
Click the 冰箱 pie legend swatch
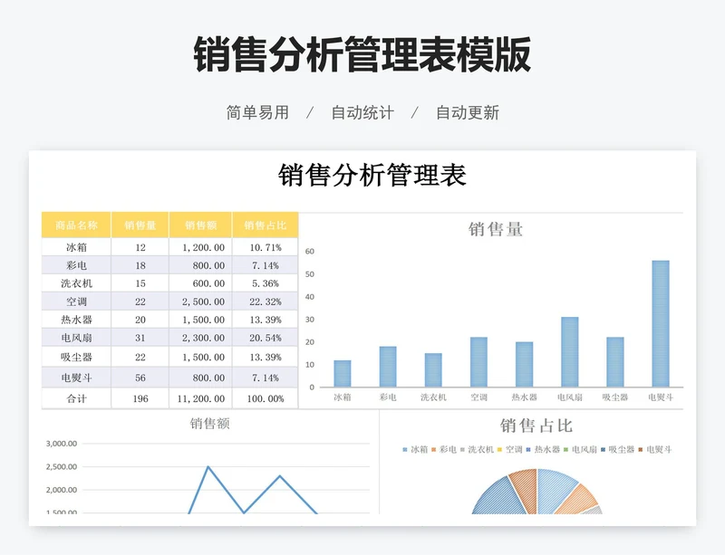405,450
